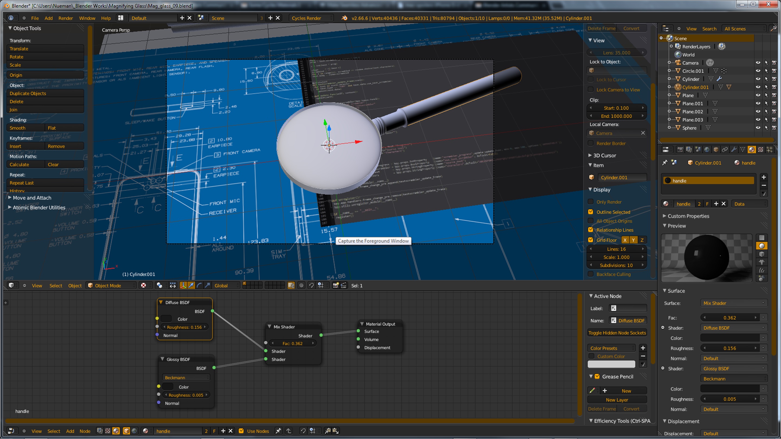Open the Object constraints chain-link tab

pos(725,149)
